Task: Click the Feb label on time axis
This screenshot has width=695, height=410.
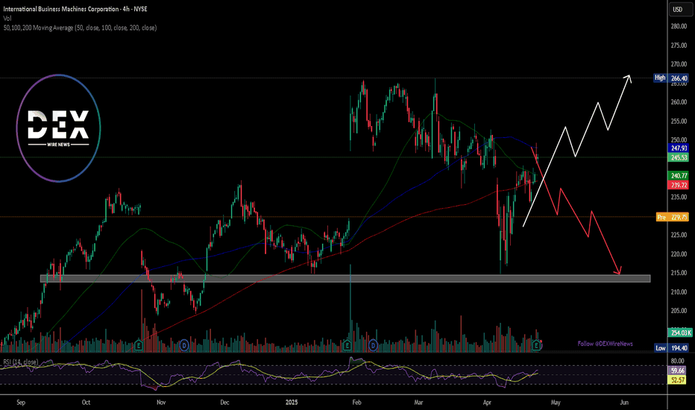Action: [356, 403]
